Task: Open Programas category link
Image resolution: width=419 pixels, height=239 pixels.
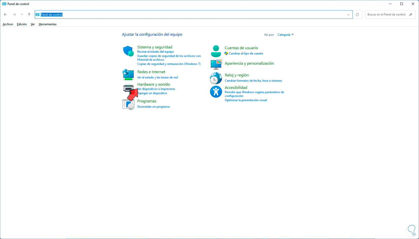Action: (x=147, y=101)
